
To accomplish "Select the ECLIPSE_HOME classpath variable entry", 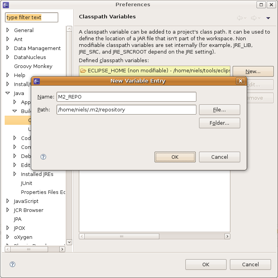I will (155, 70).
